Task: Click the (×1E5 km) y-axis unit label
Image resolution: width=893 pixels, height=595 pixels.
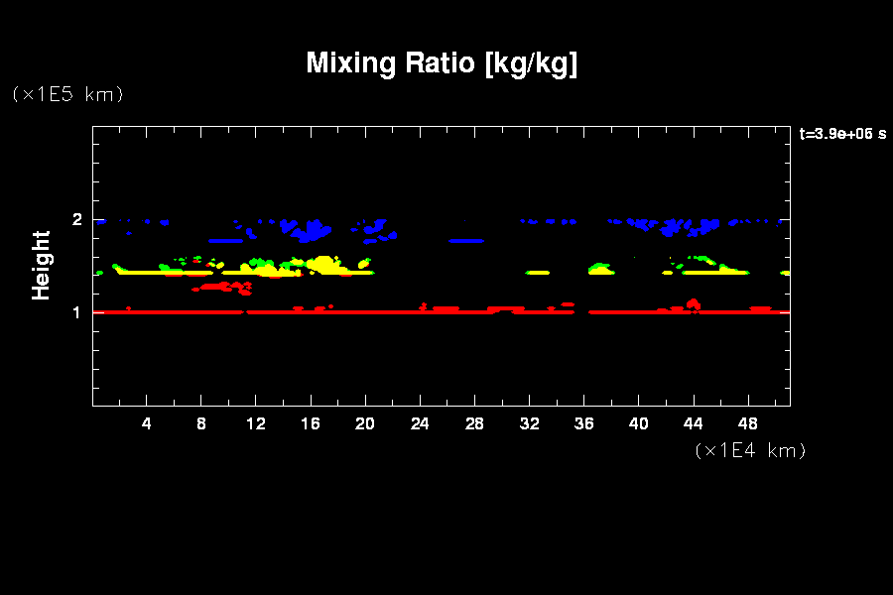Action: coord(67,94)
